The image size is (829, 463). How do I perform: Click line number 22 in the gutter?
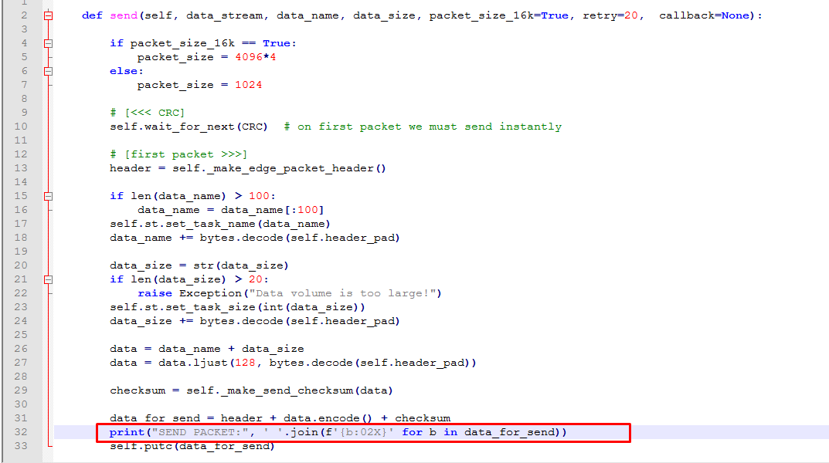coord(21,293)
